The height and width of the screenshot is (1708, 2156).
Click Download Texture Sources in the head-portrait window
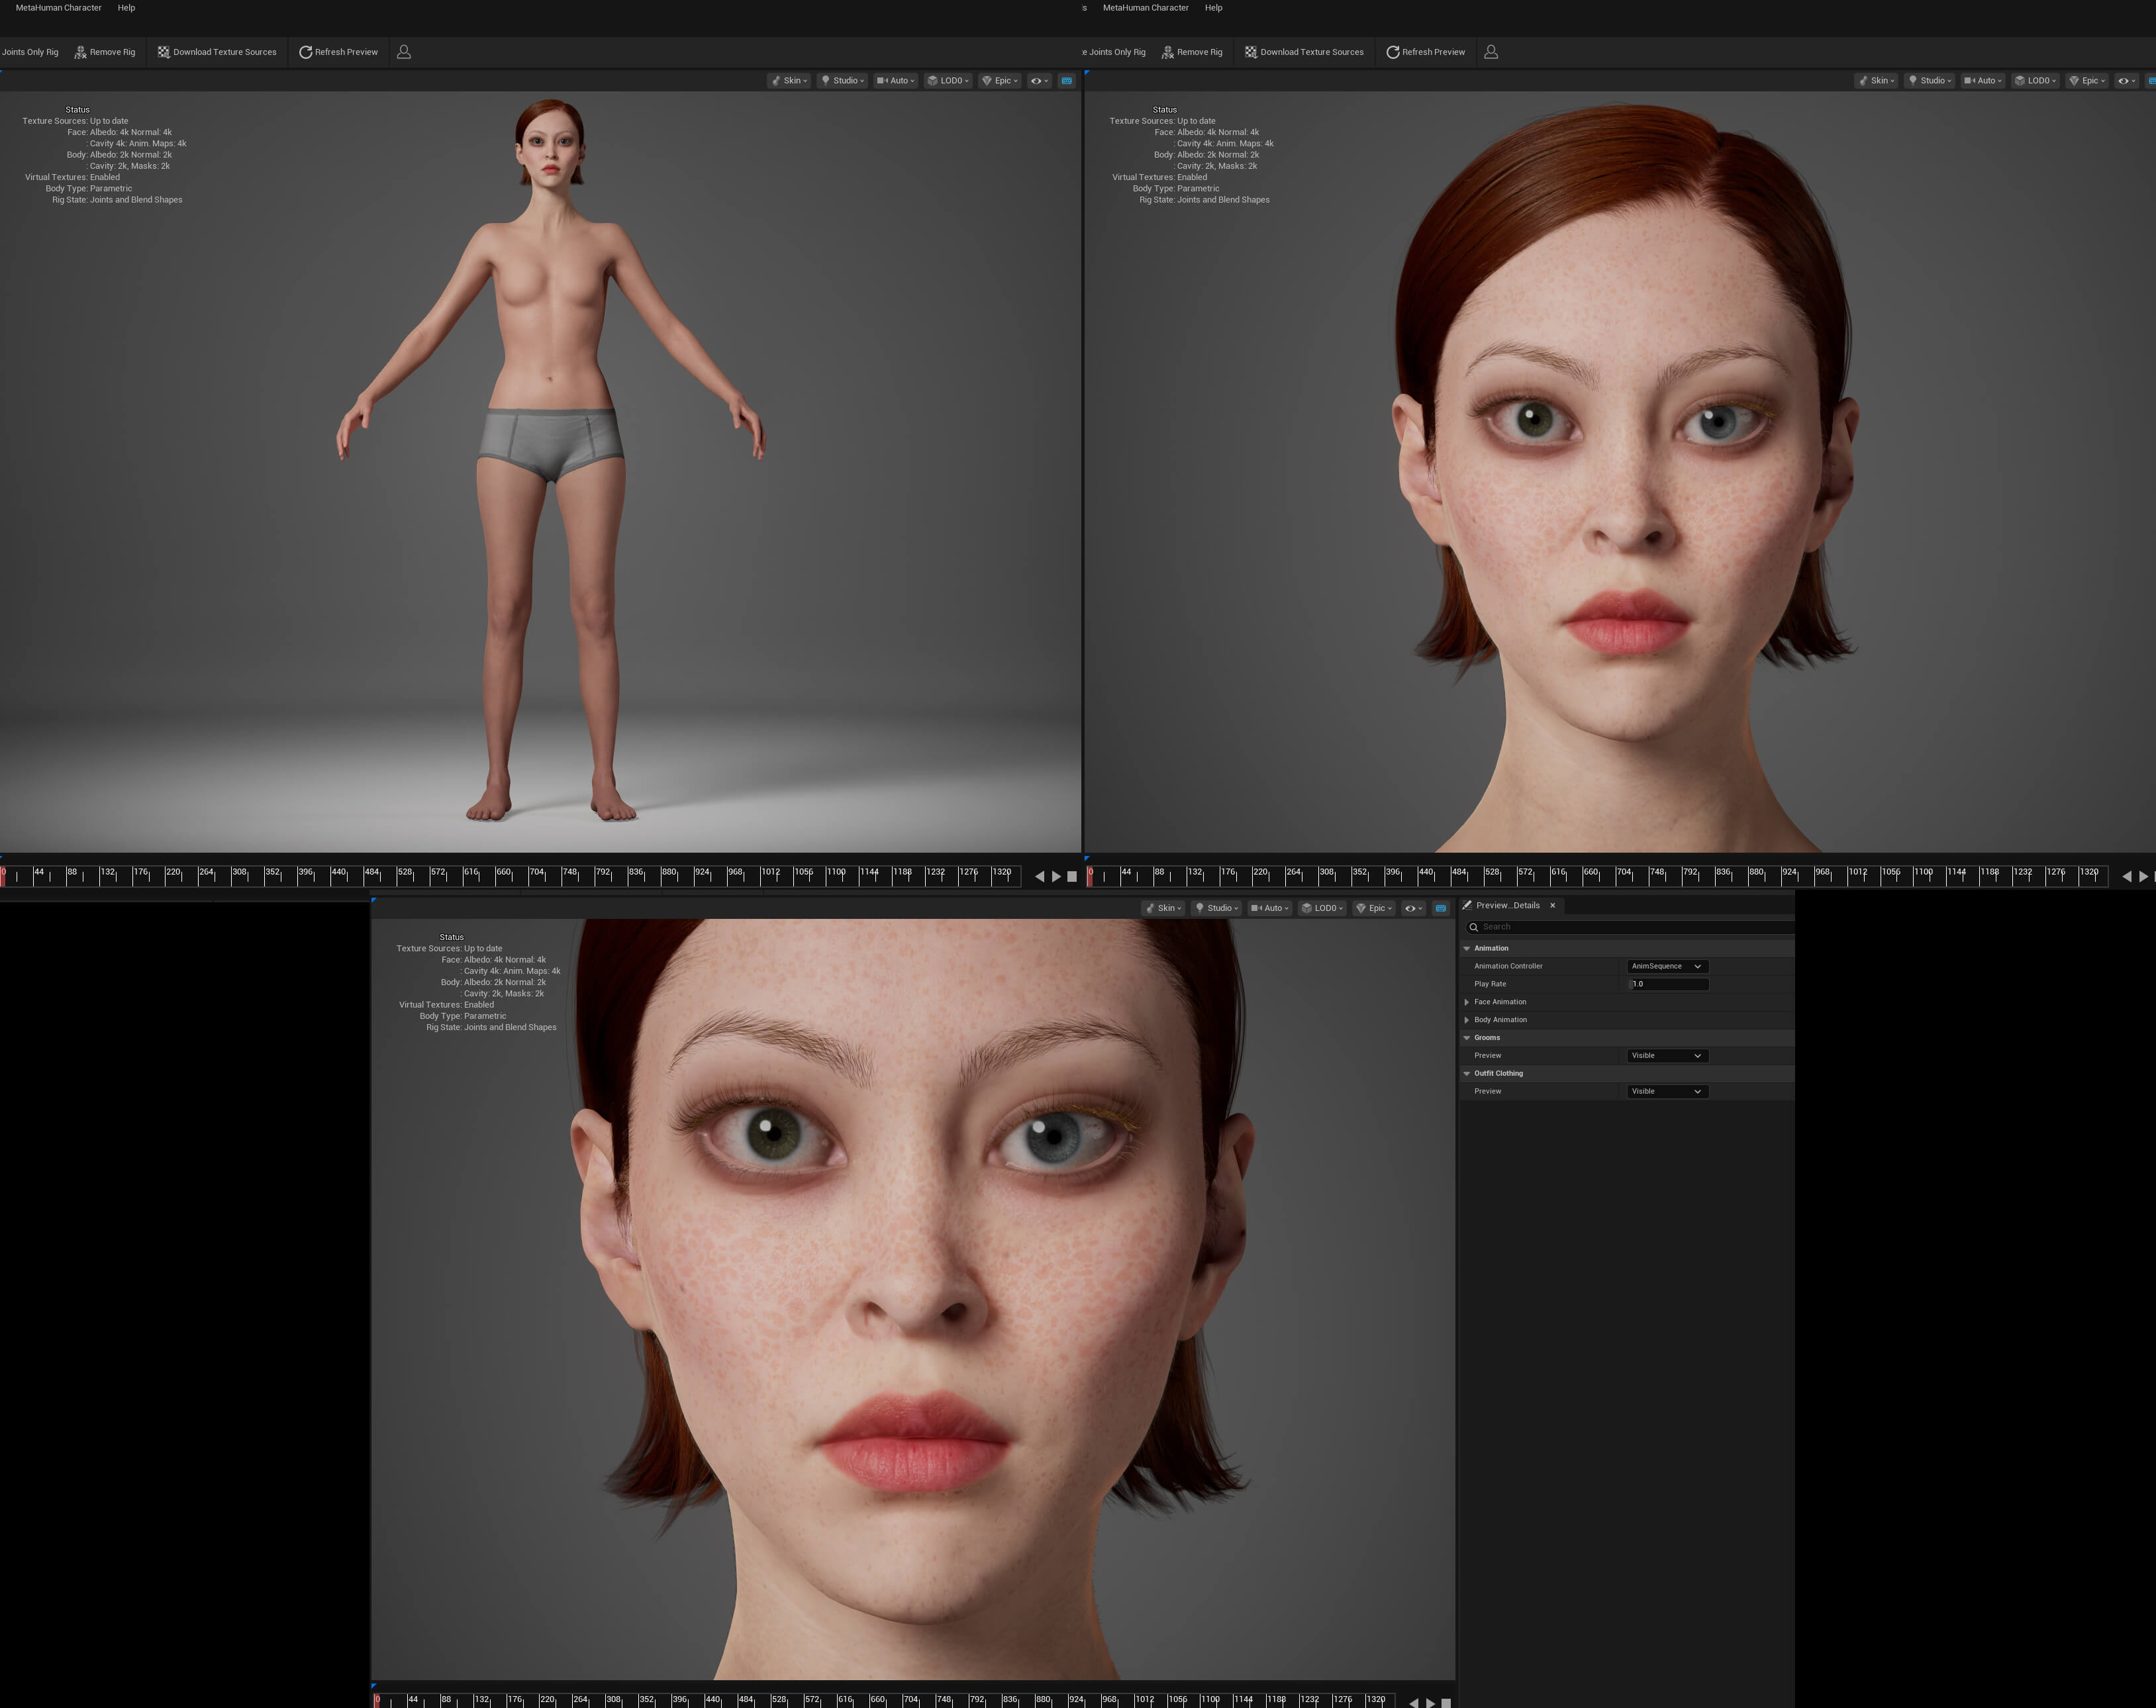(x=1304, y=52)
